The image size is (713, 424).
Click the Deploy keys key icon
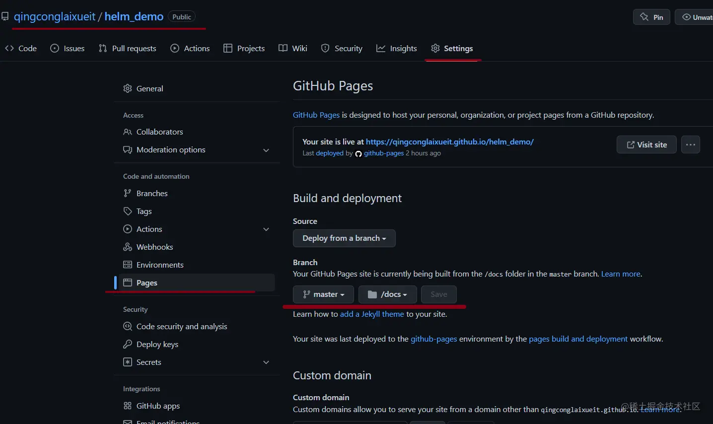tap(128, 344)
